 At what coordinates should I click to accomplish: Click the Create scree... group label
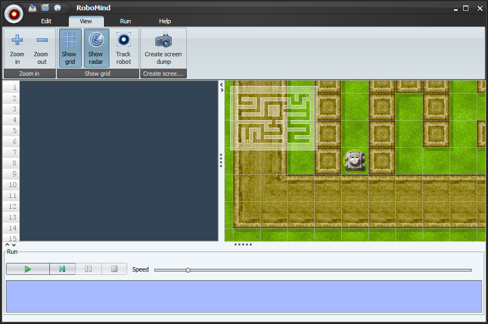163,74
